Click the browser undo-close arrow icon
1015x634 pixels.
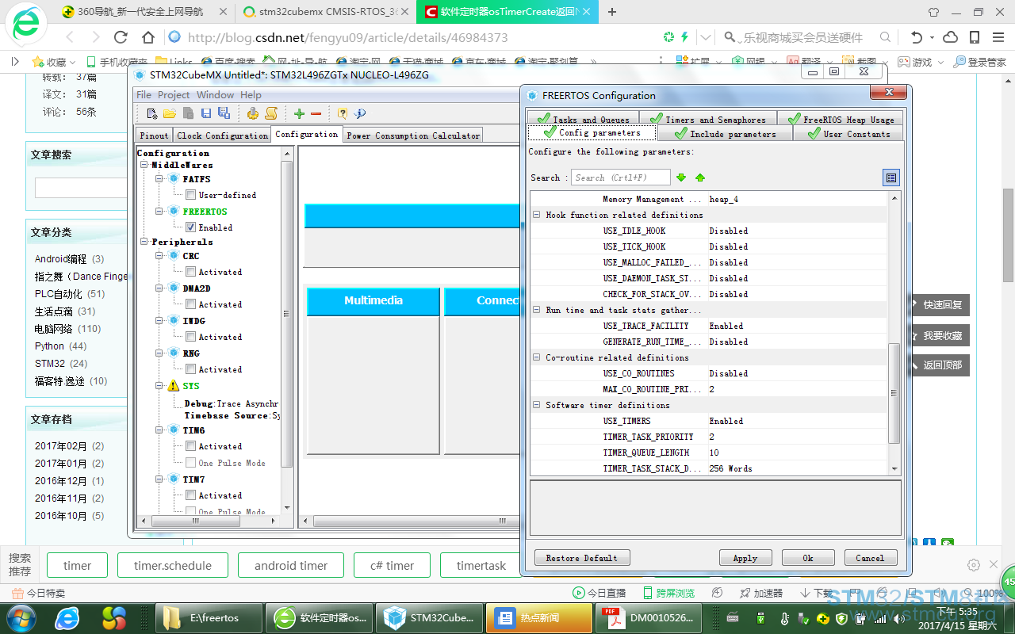(x=917, y=37)
